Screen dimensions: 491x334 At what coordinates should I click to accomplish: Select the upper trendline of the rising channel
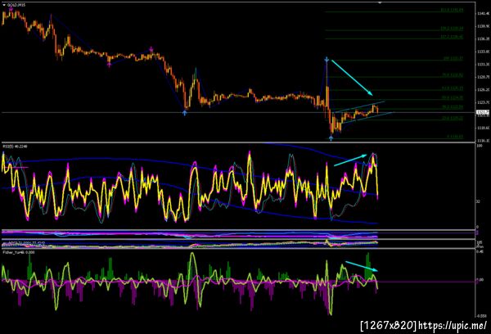click(x=358, y=107)
